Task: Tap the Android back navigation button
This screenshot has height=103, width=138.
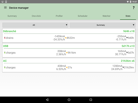Action: [x=47, y=100]
